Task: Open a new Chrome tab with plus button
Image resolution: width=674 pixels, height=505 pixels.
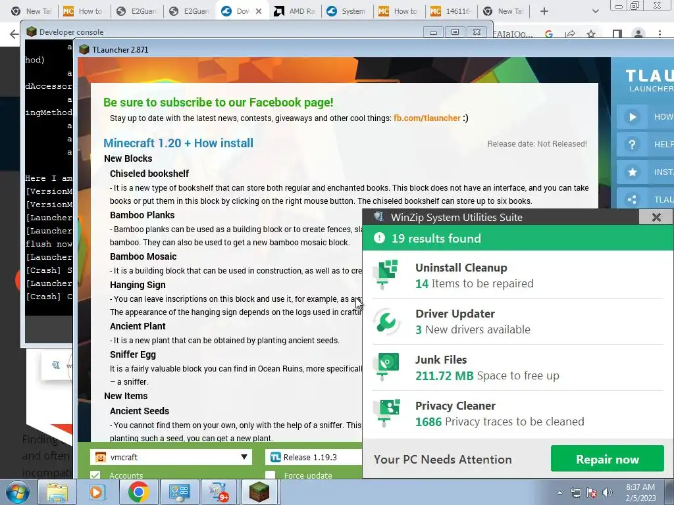Action: pos(544,11)
